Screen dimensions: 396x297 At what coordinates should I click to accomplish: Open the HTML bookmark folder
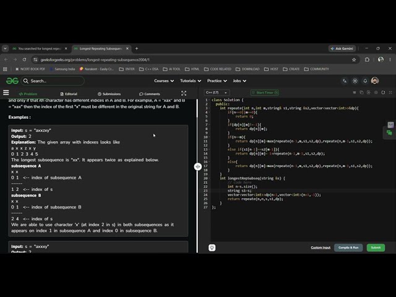[192, 69]
